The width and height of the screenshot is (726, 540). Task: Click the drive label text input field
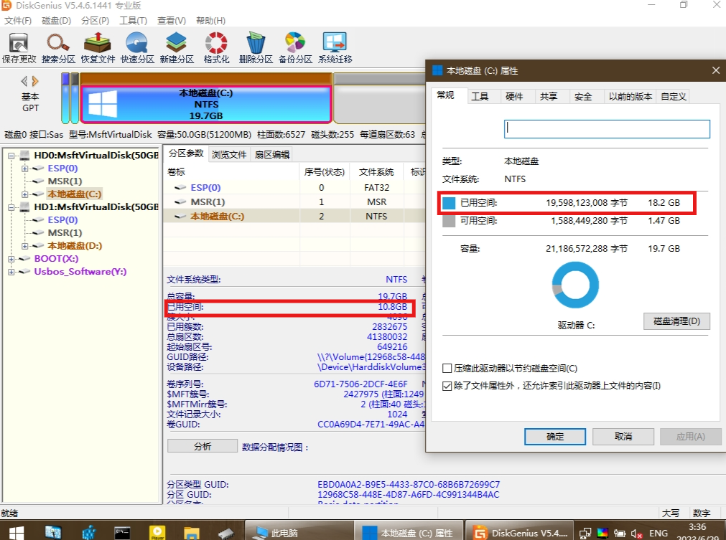(607, 129)
